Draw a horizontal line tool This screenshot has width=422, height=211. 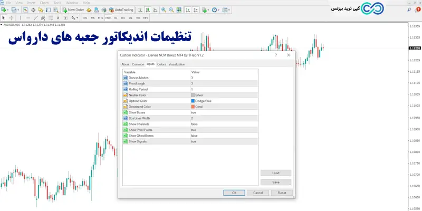pos(28,18)
